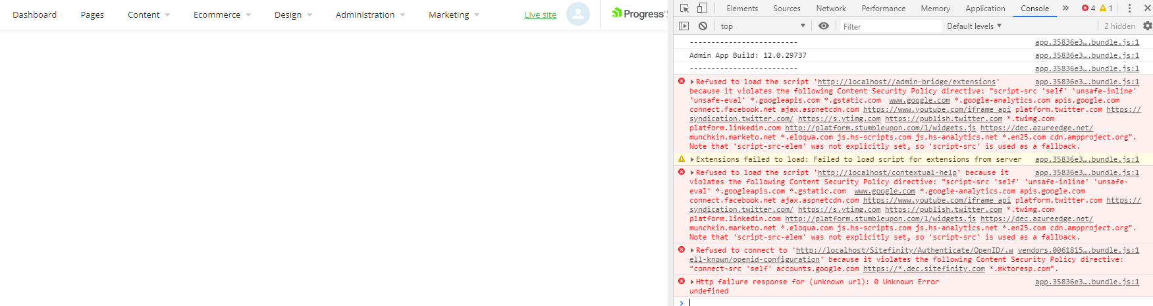This screenshot has height=306, width=1153.
Task: Go to Dashboard
Action: click(x=35, y=14)
